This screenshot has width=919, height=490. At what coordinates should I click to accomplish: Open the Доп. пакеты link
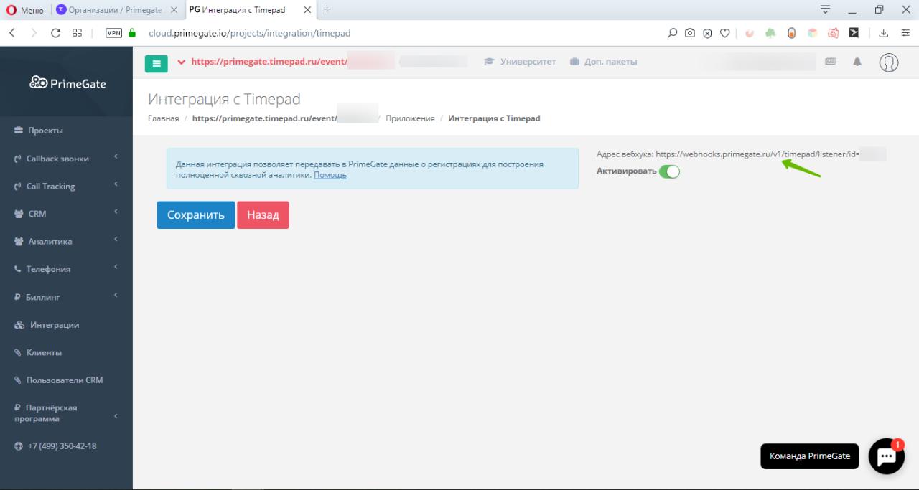coord(603,62)
